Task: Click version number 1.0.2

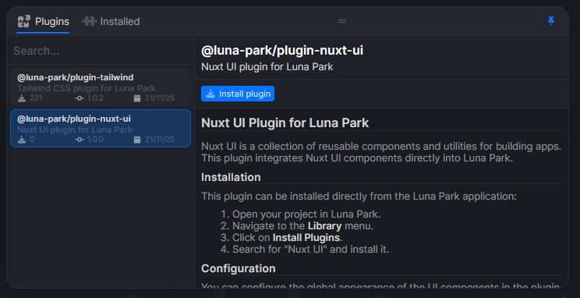Action: [x=95, y=98]
